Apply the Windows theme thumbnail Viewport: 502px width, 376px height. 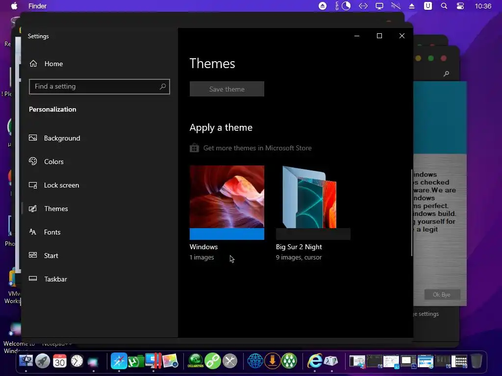pyautogui.click(x=226, y=197)
